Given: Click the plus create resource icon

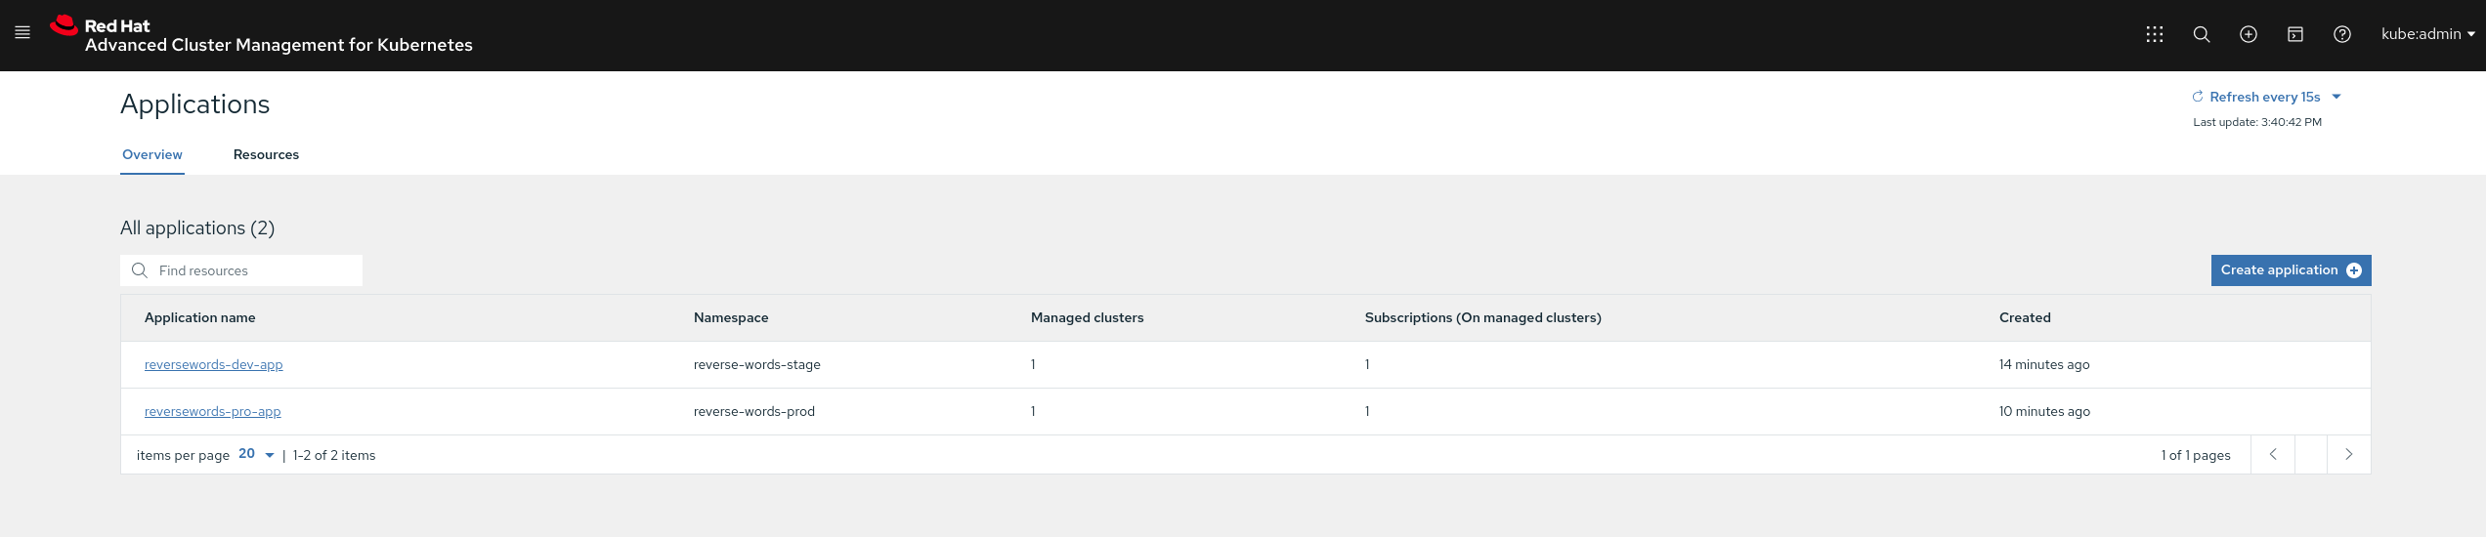Looking at the screenshot, I should click(x=2248, y=34).
